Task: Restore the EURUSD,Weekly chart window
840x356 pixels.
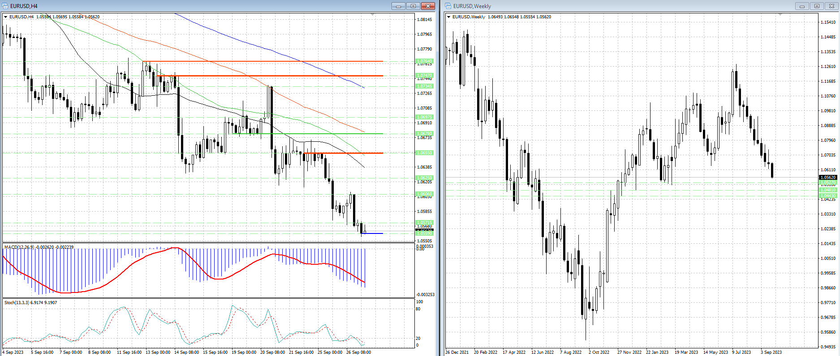Action: [x=817, y=6]
